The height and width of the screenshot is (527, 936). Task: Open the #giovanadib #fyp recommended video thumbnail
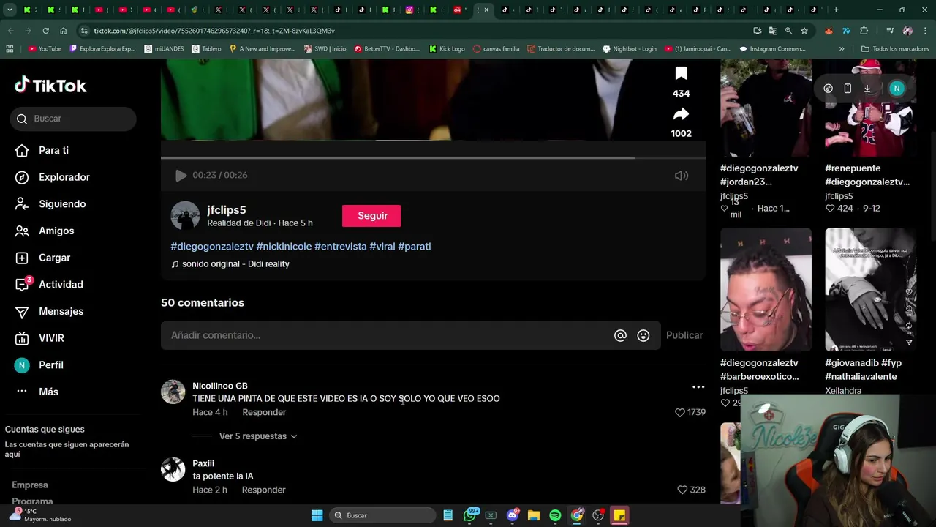870,290
